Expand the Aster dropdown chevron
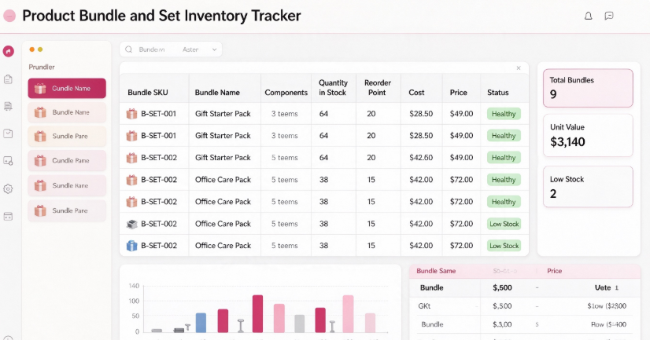The image size is (650, 340). (x=214, y=49)
